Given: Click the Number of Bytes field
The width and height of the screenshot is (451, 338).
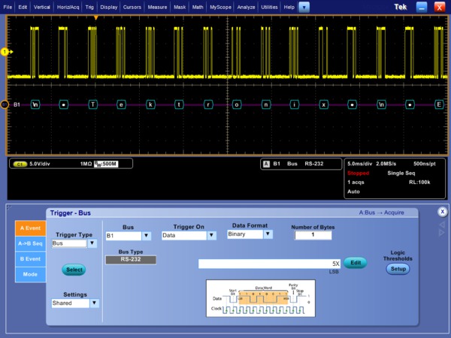Looking at the screenshot, I should [313, 235].
